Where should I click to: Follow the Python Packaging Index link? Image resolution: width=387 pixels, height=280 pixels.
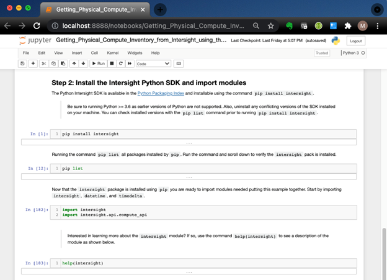pos(161,93)
